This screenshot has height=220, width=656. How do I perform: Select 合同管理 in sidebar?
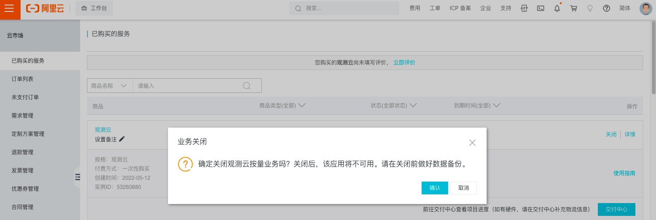[x=40, y=207]
